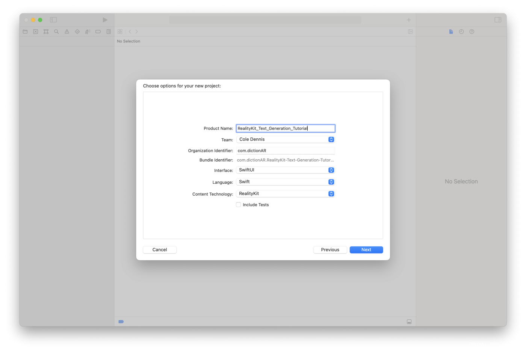Open the Project navigator folder icon
Screen dimensions: 526x352
pos(25,32)
